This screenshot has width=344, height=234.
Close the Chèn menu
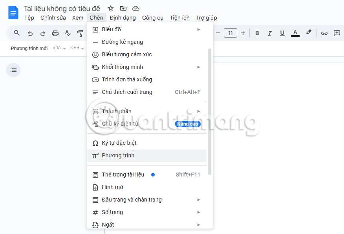pos(96,18)
